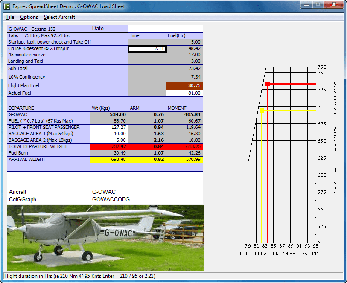Click total departure moment 613.25
The height and width of the screenshot is (283, 347).
coord(184,147)
